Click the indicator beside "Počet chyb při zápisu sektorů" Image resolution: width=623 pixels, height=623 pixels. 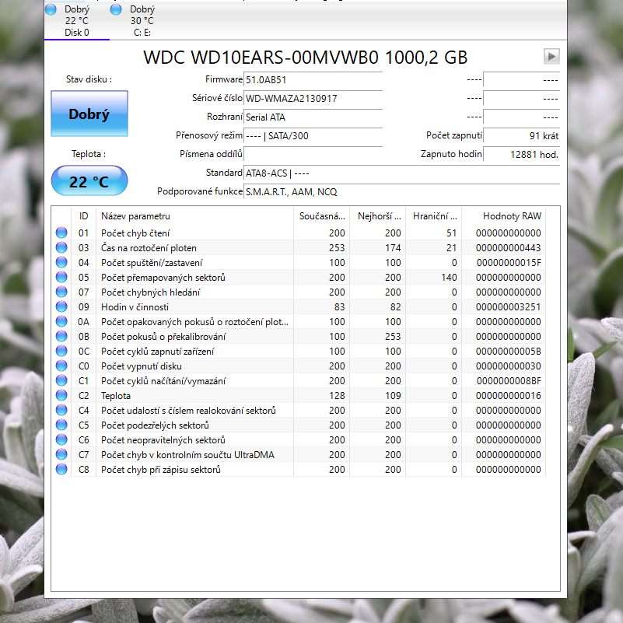(61, 469)
